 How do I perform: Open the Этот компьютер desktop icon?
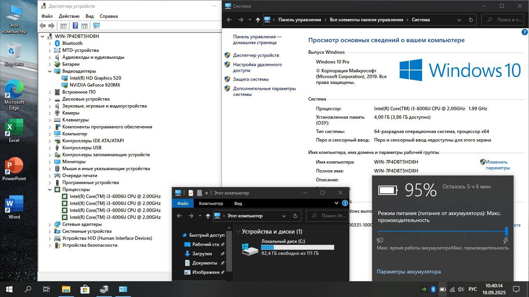point(14,19)
